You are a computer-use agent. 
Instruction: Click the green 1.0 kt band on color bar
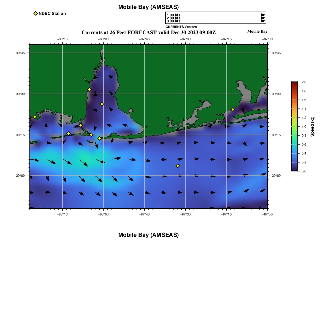pos(294,127)
